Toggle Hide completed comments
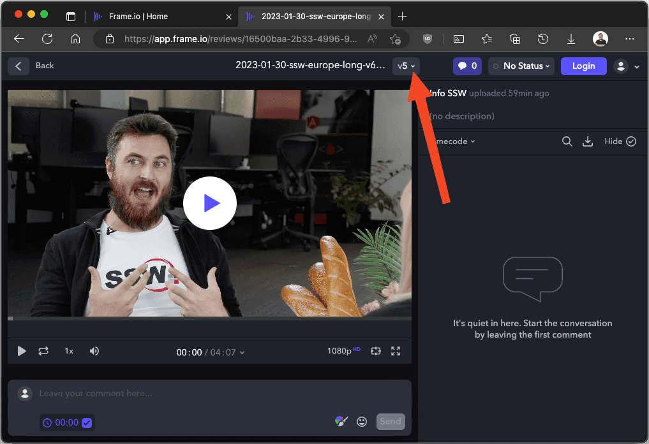Image resolution: width=649 pixels, height=444 pixels. point(620,141)
